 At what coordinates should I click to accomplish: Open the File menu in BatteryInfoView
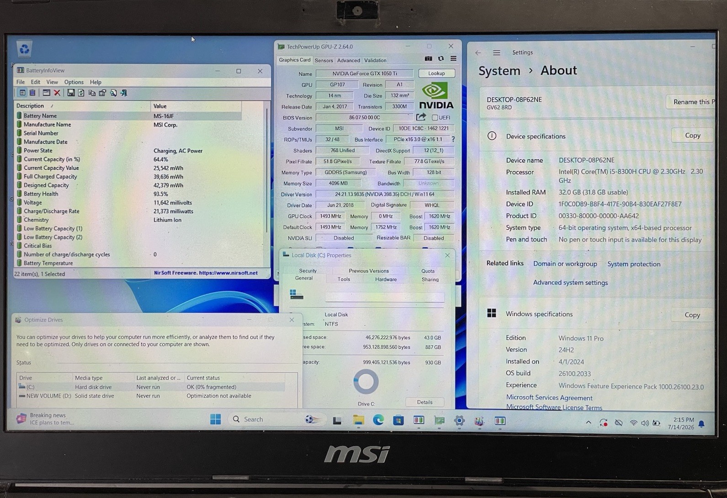(21, 82)
